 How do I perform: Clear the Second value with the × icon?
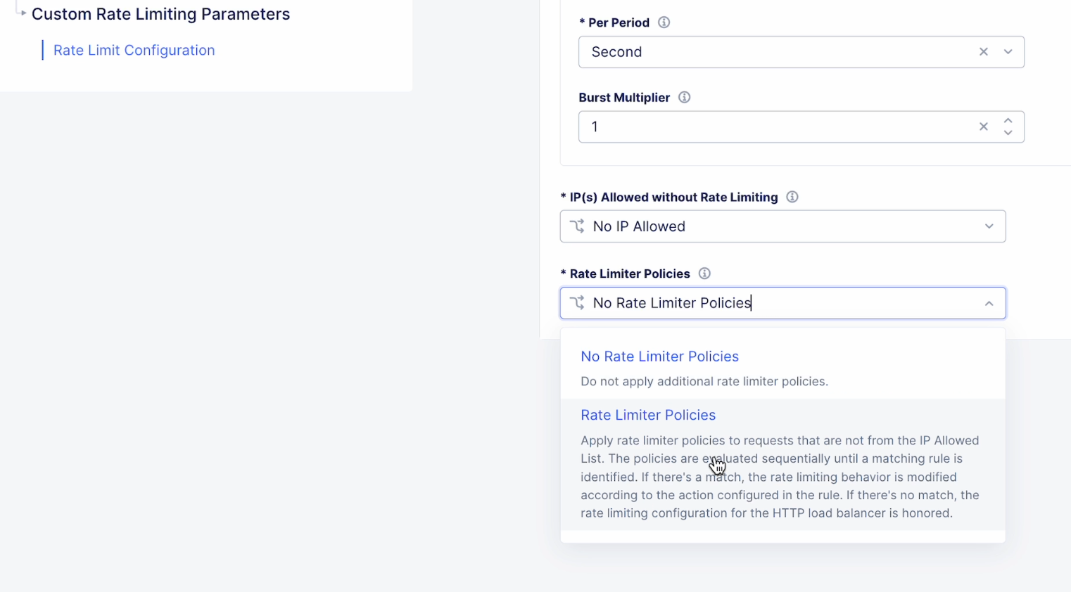click(x=983, y=51)
